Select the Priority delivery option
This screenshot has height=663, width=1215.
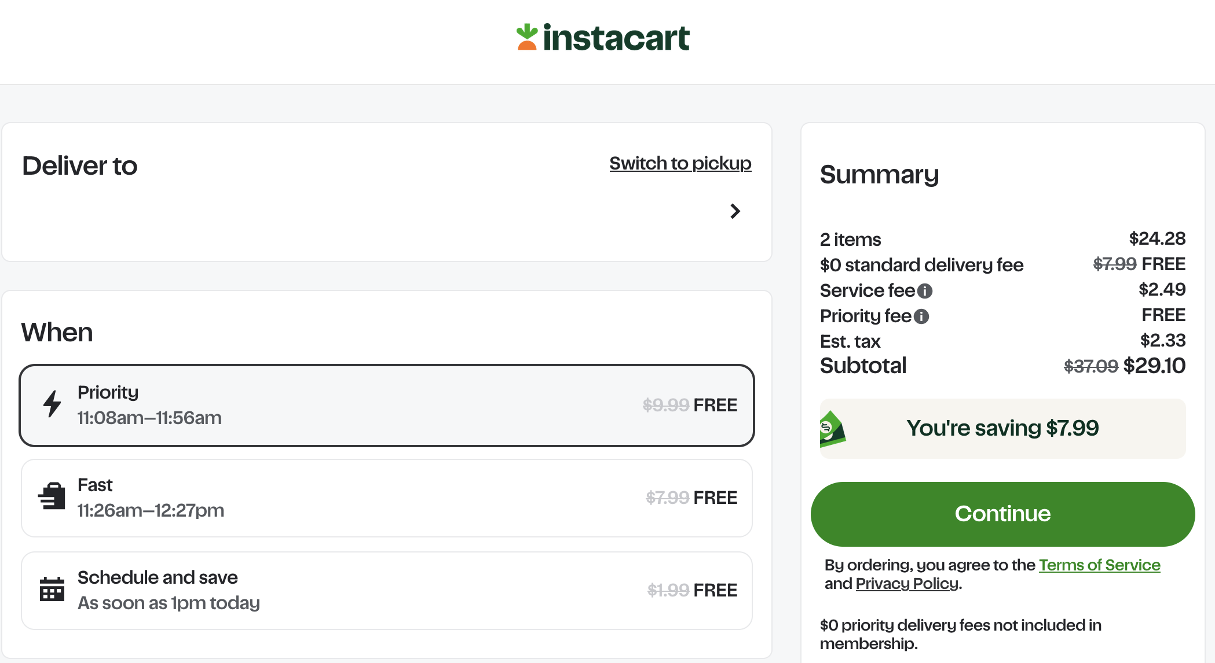point(387,405)
